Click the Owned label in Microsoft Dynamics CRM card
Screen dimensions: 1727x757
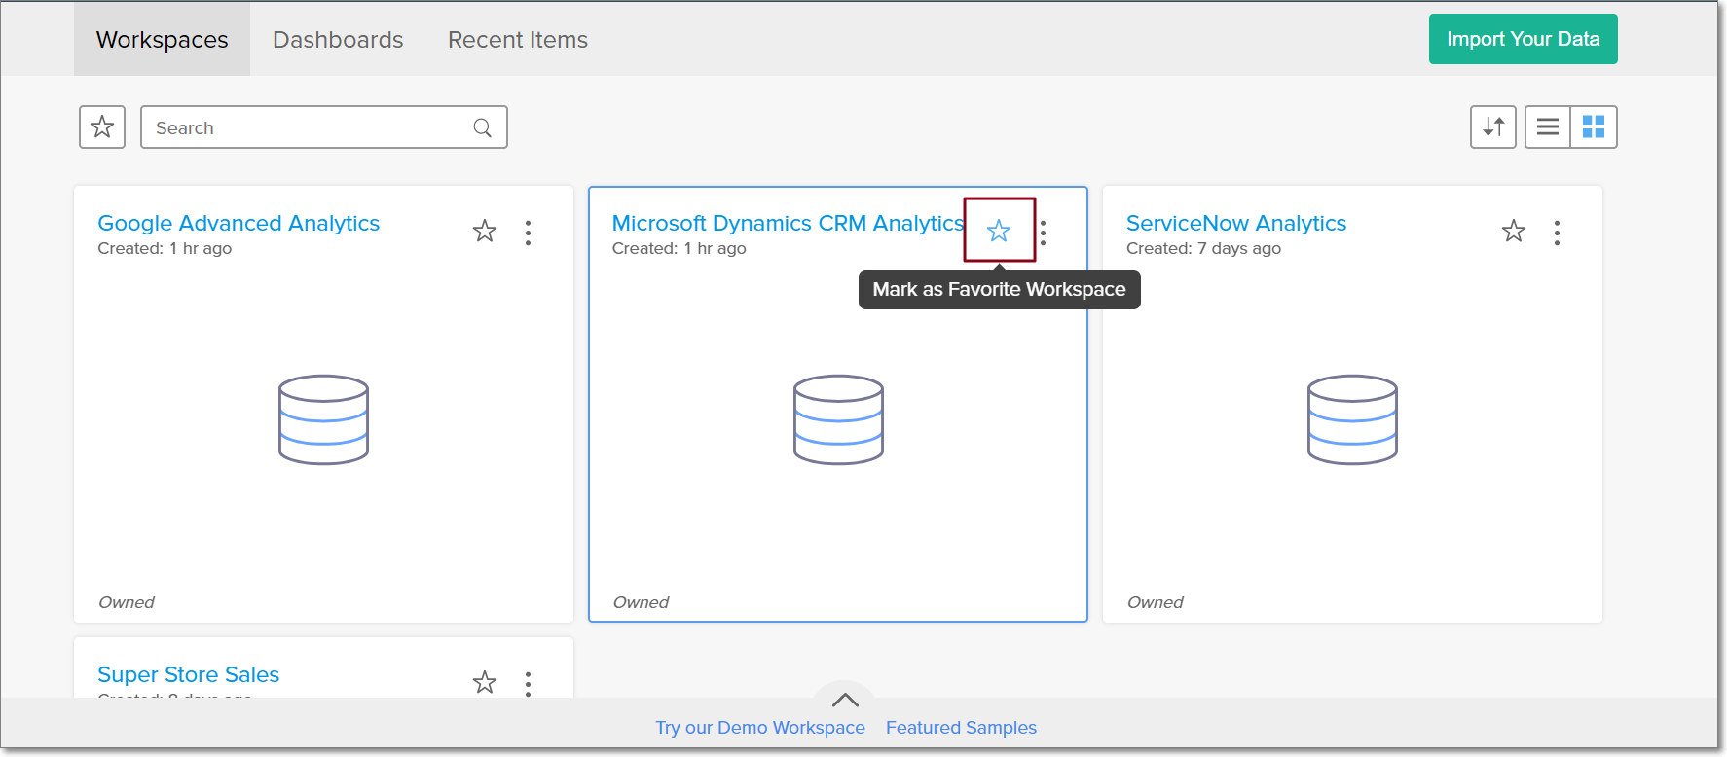point(641,602)
